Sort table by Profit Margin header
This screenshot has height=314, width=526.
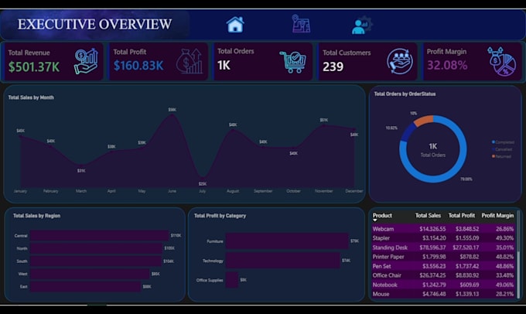coord(497,215)
